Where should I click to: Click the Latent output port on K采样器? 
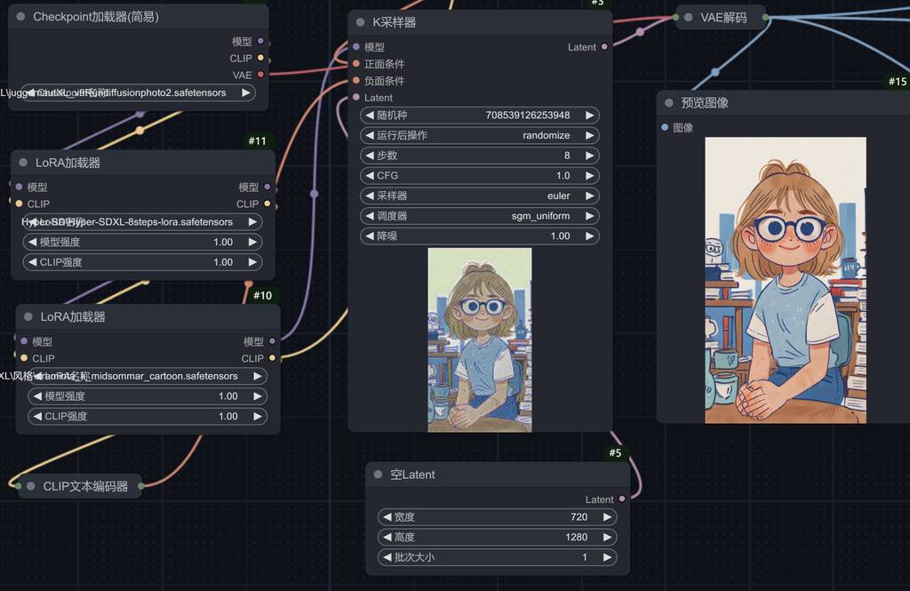tap(605, 47)
